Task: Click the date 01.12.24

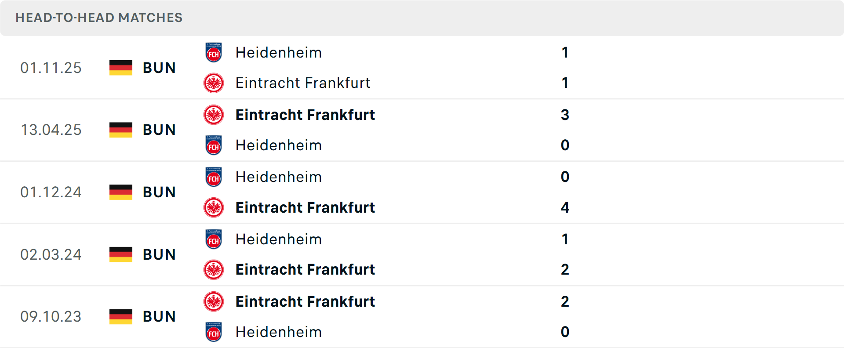Action: tap(51, 192)
